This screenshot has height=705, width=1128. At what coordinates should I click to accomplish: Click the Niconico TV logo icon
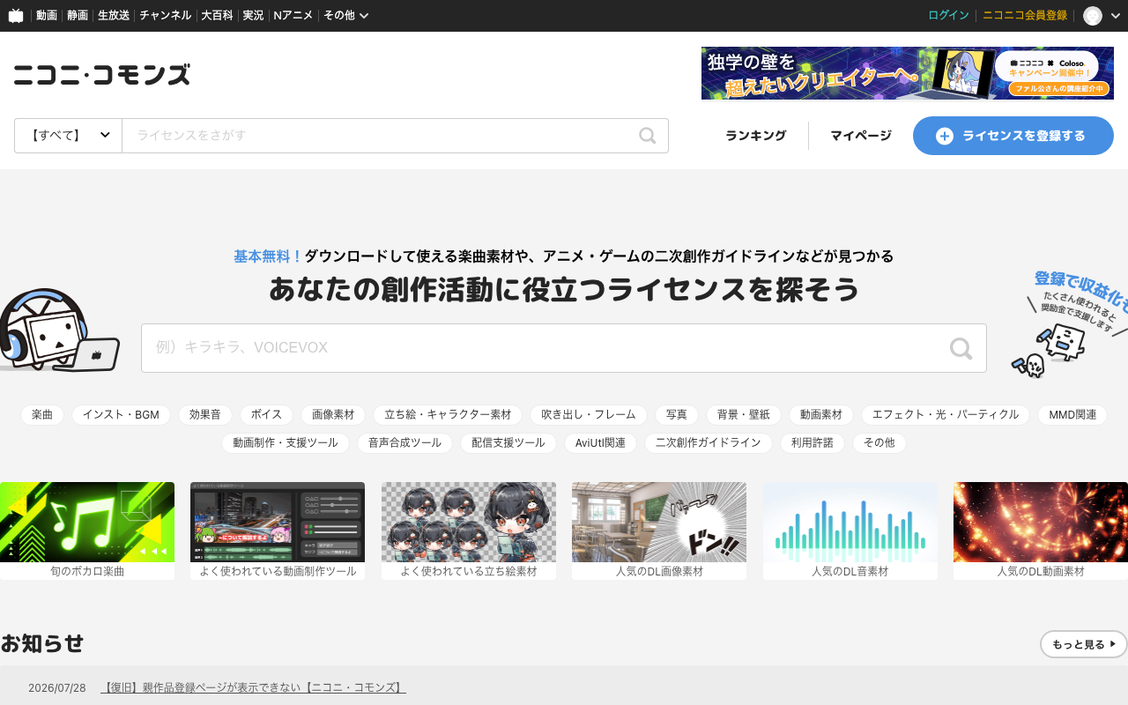pos(16,15)
